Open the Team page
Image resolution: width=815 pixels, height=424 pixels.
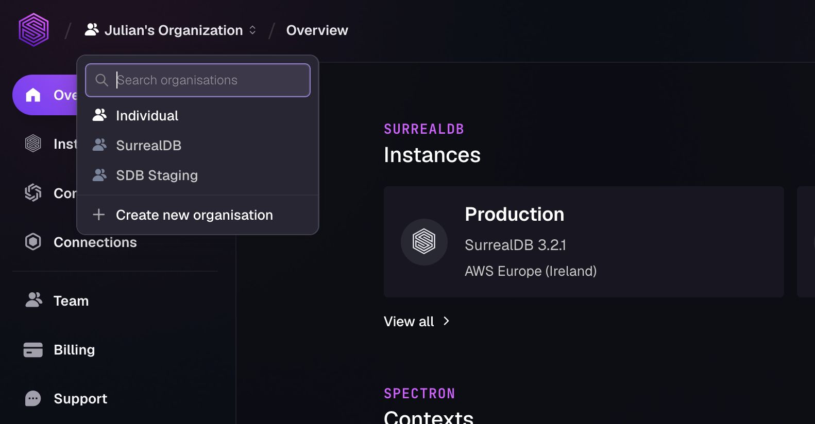pos(114,301)
